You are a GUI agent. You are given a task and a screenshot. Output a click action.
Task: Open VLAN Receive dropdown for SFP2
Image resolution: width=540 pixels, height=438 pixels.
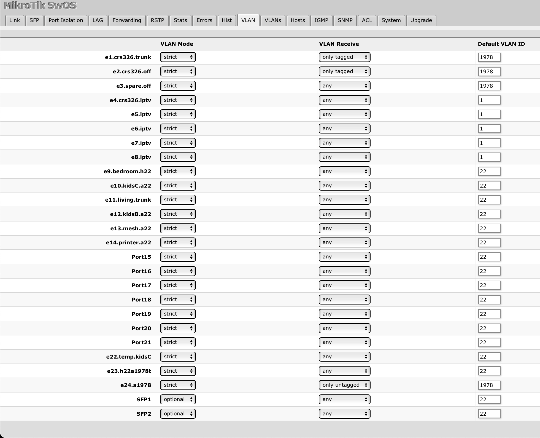coord(344,414)
